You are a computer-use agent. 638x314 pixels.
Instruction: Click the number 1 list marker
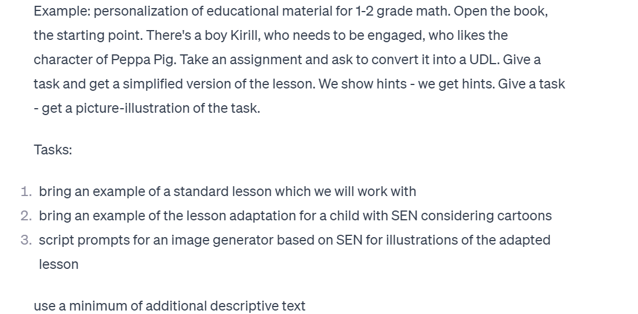[27, 191]
